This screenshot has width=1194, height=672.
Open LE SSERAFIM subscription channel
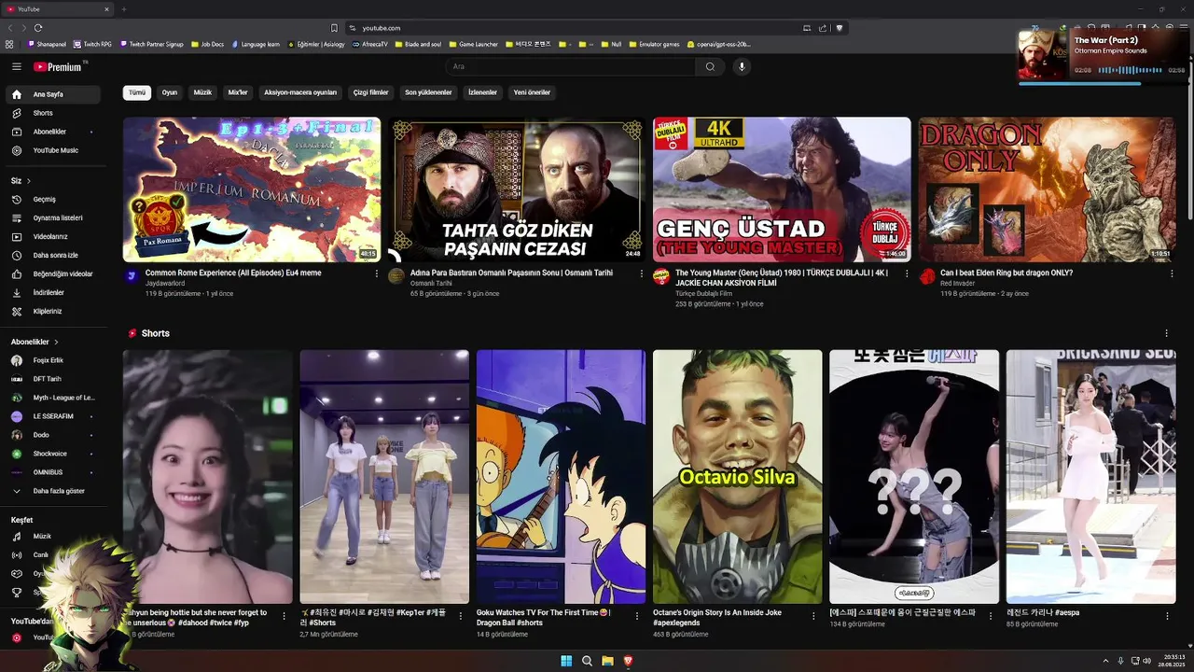52,416
